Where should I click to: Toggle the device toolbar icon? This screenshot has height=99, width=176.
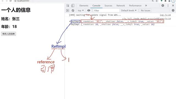pyautogui.click(x=73, y=5)
